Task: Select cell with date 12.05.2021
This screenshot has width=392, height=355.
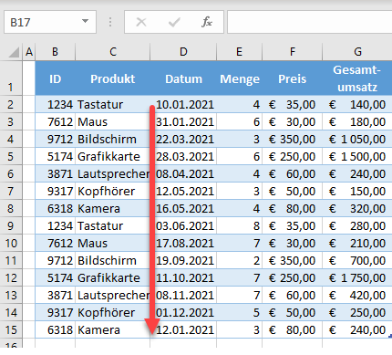Action: click(183, 191)
